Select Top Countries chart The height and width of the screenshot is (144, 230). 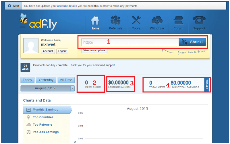tap(43, 117)
